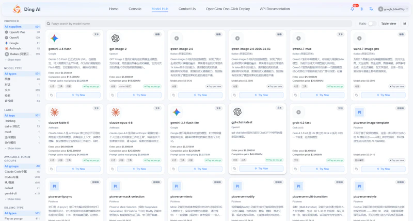
Task: Copy wan2.7-image-pro model name icon
Action: (x=356, y=95)
